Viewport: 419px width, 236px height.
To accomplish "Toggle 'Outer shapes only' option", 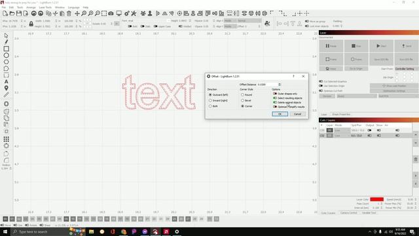I will [x=275, y=94].
